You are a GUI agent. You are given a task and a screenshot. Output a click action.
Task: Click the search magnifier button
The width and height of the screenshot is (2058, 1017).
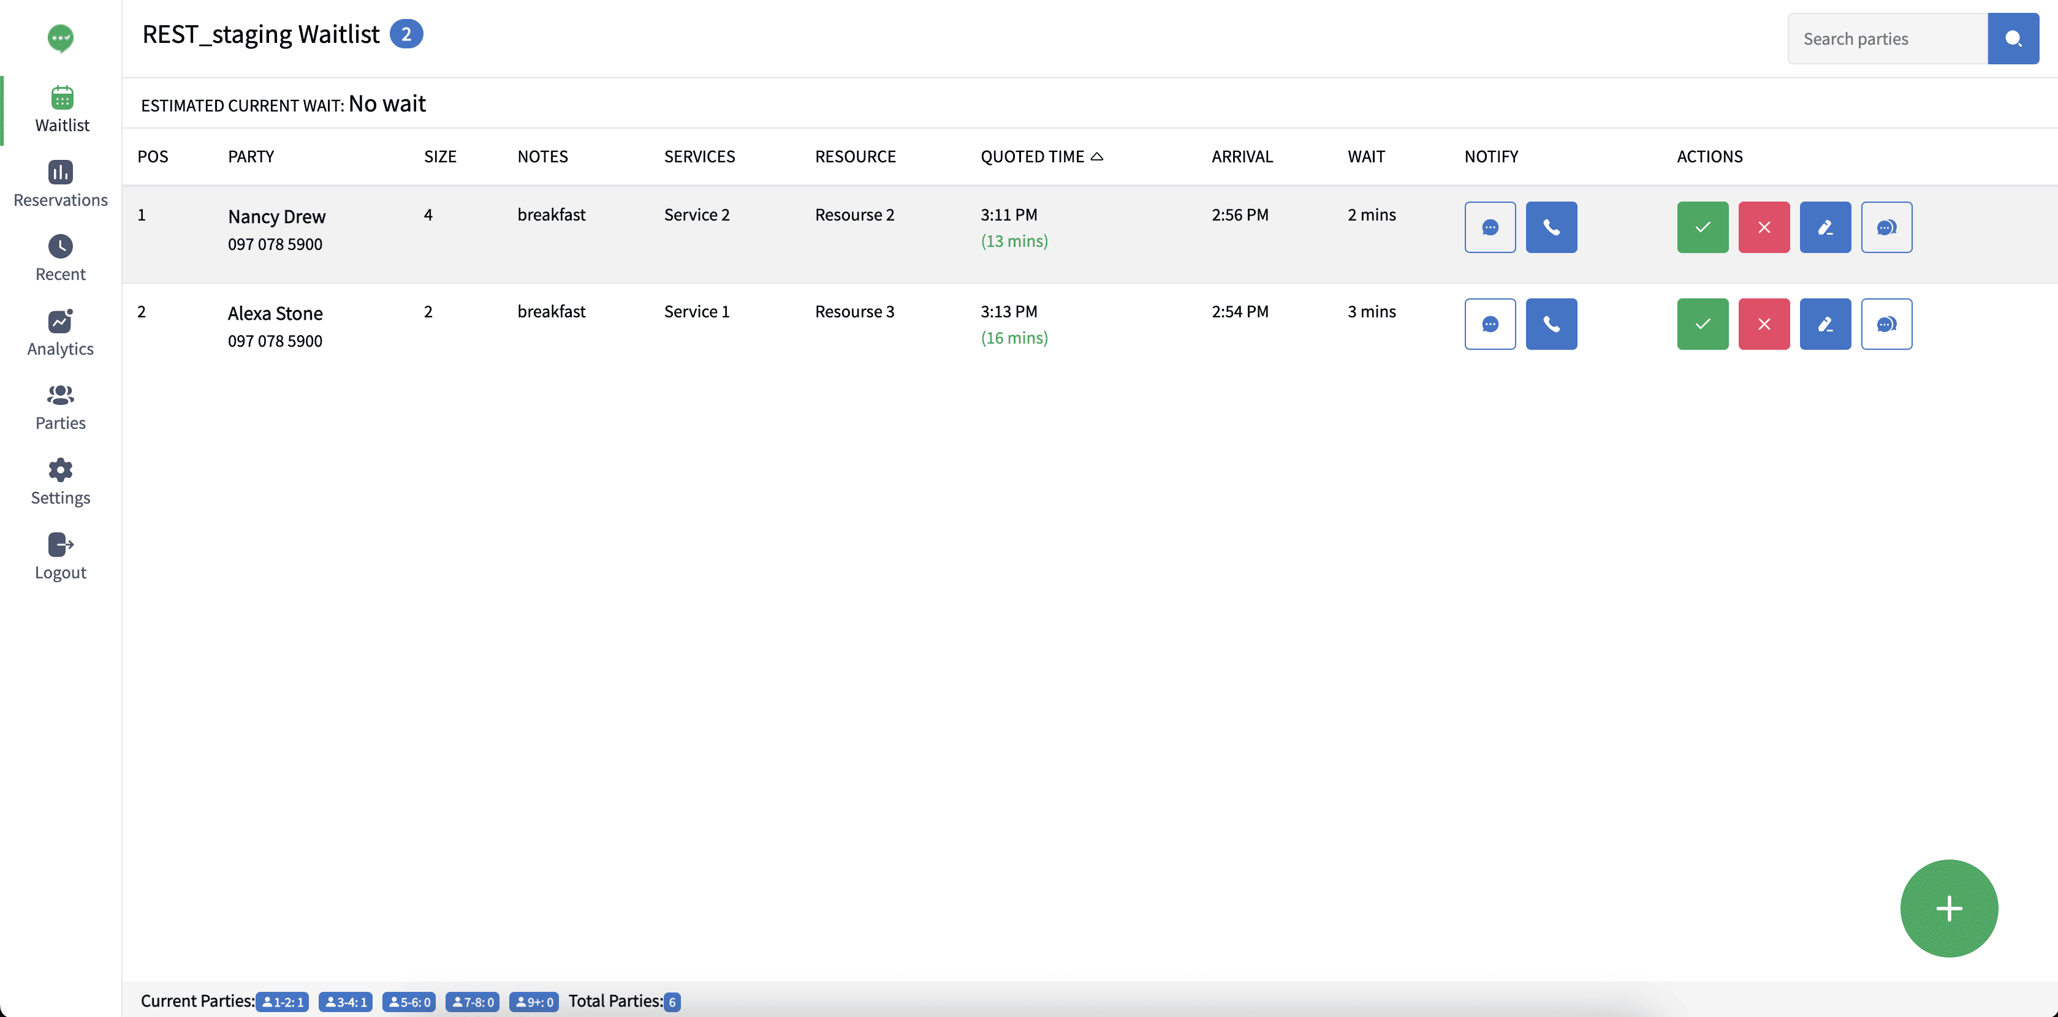pyautogui.click(x=2013, y=39)
